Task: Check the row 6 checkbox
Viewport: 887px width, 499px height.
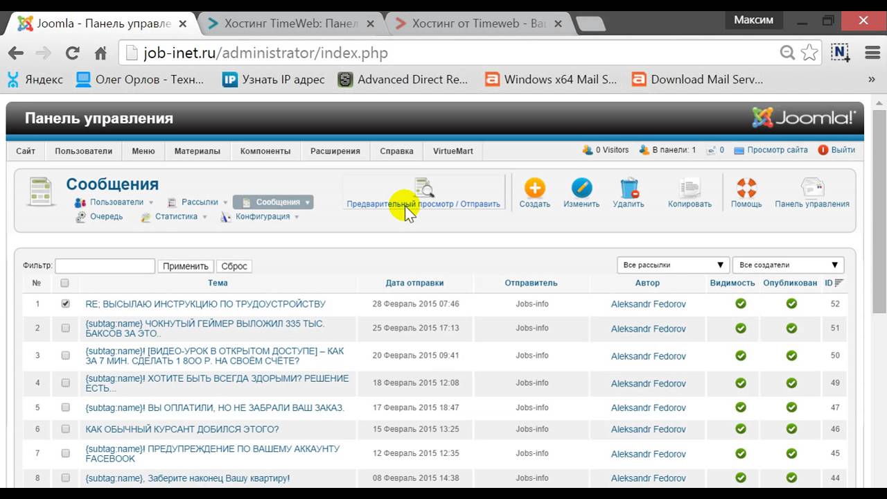Action: tap(65, 429)
